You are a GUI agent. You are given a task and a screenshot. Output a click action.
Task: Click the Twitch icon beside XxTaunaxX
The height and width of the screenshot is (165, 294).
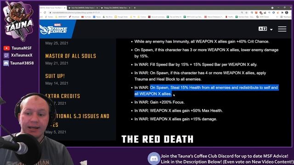point(6,55)
